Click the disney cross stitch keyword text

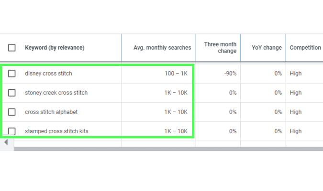pos(48,74)
